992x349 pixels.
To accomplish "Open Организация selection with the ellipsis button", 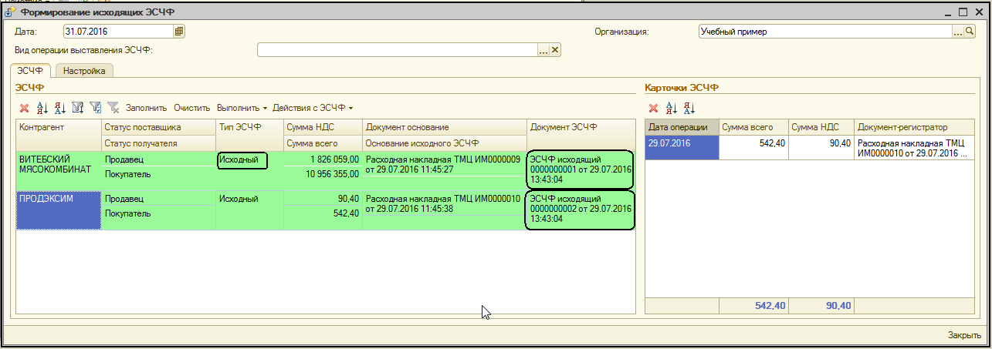I will pos(958,32).
